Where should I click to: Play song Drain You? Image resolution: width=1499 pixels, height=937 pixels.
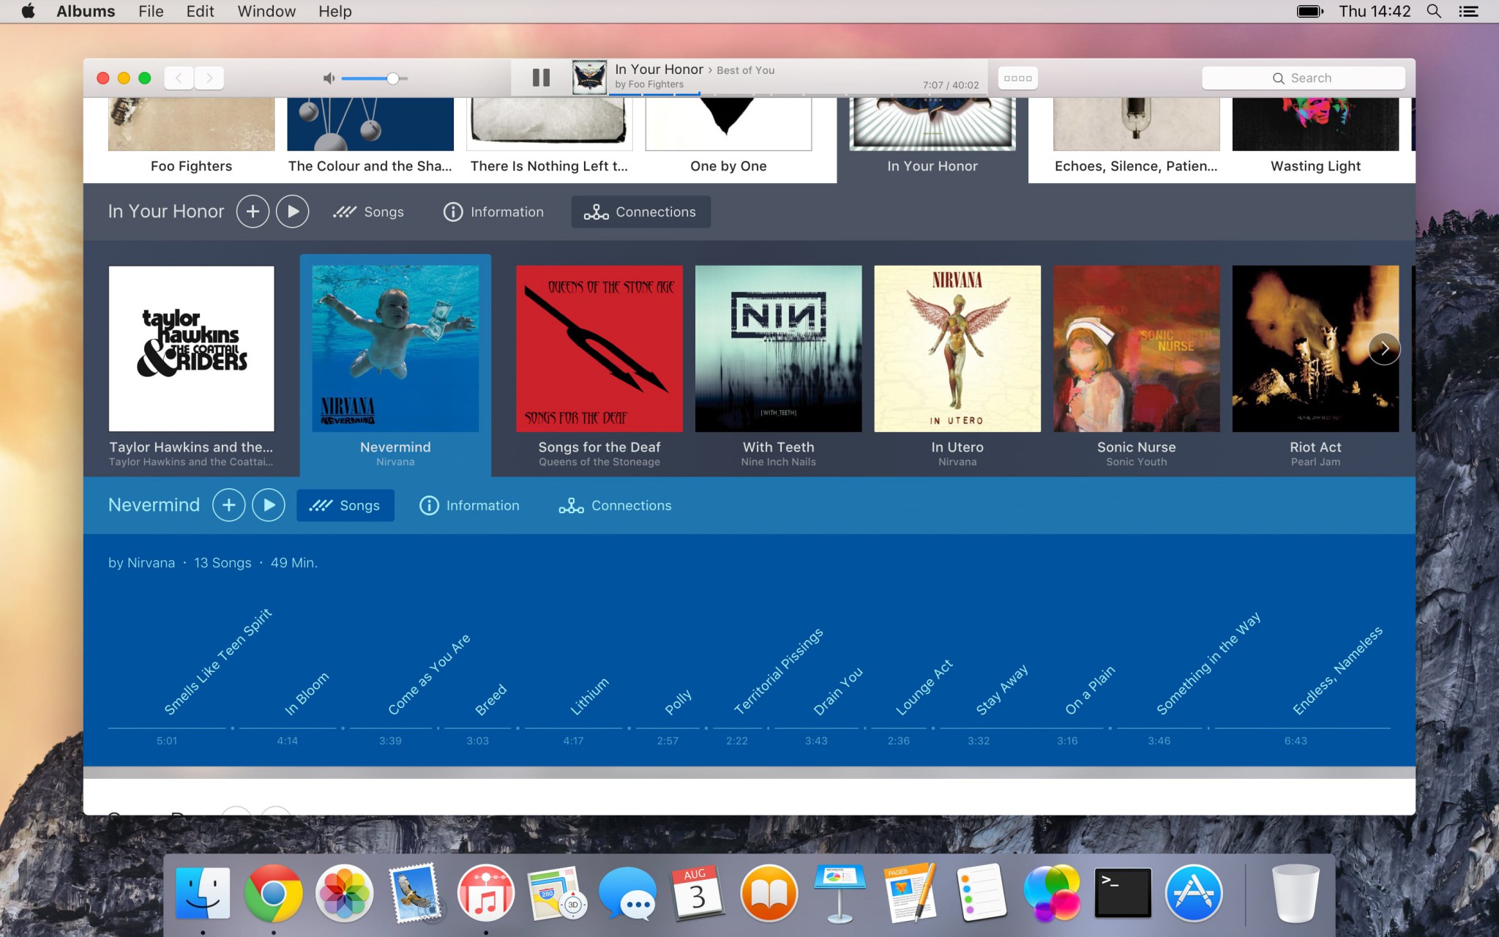838,691
